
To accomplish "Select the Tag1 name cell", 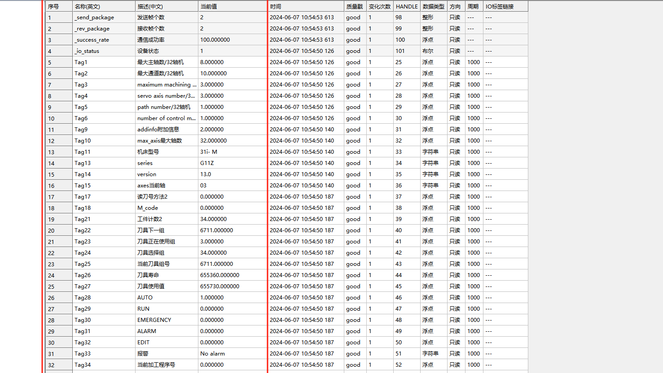I will [x=104, y=62].
